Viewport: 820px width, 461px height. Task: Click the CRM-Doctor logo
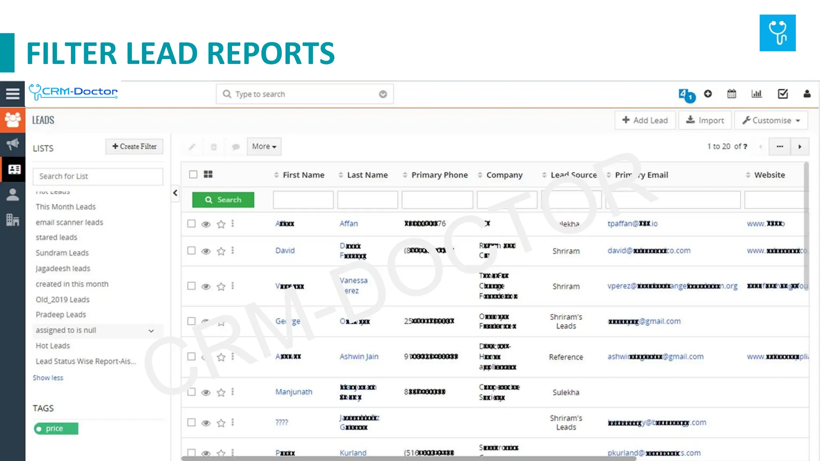click(73, 92)
